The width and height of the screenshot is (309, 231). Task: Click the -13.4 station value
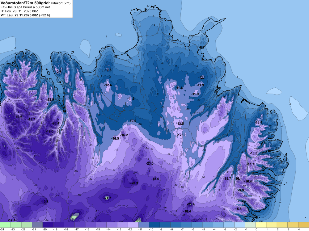(259, 123)
